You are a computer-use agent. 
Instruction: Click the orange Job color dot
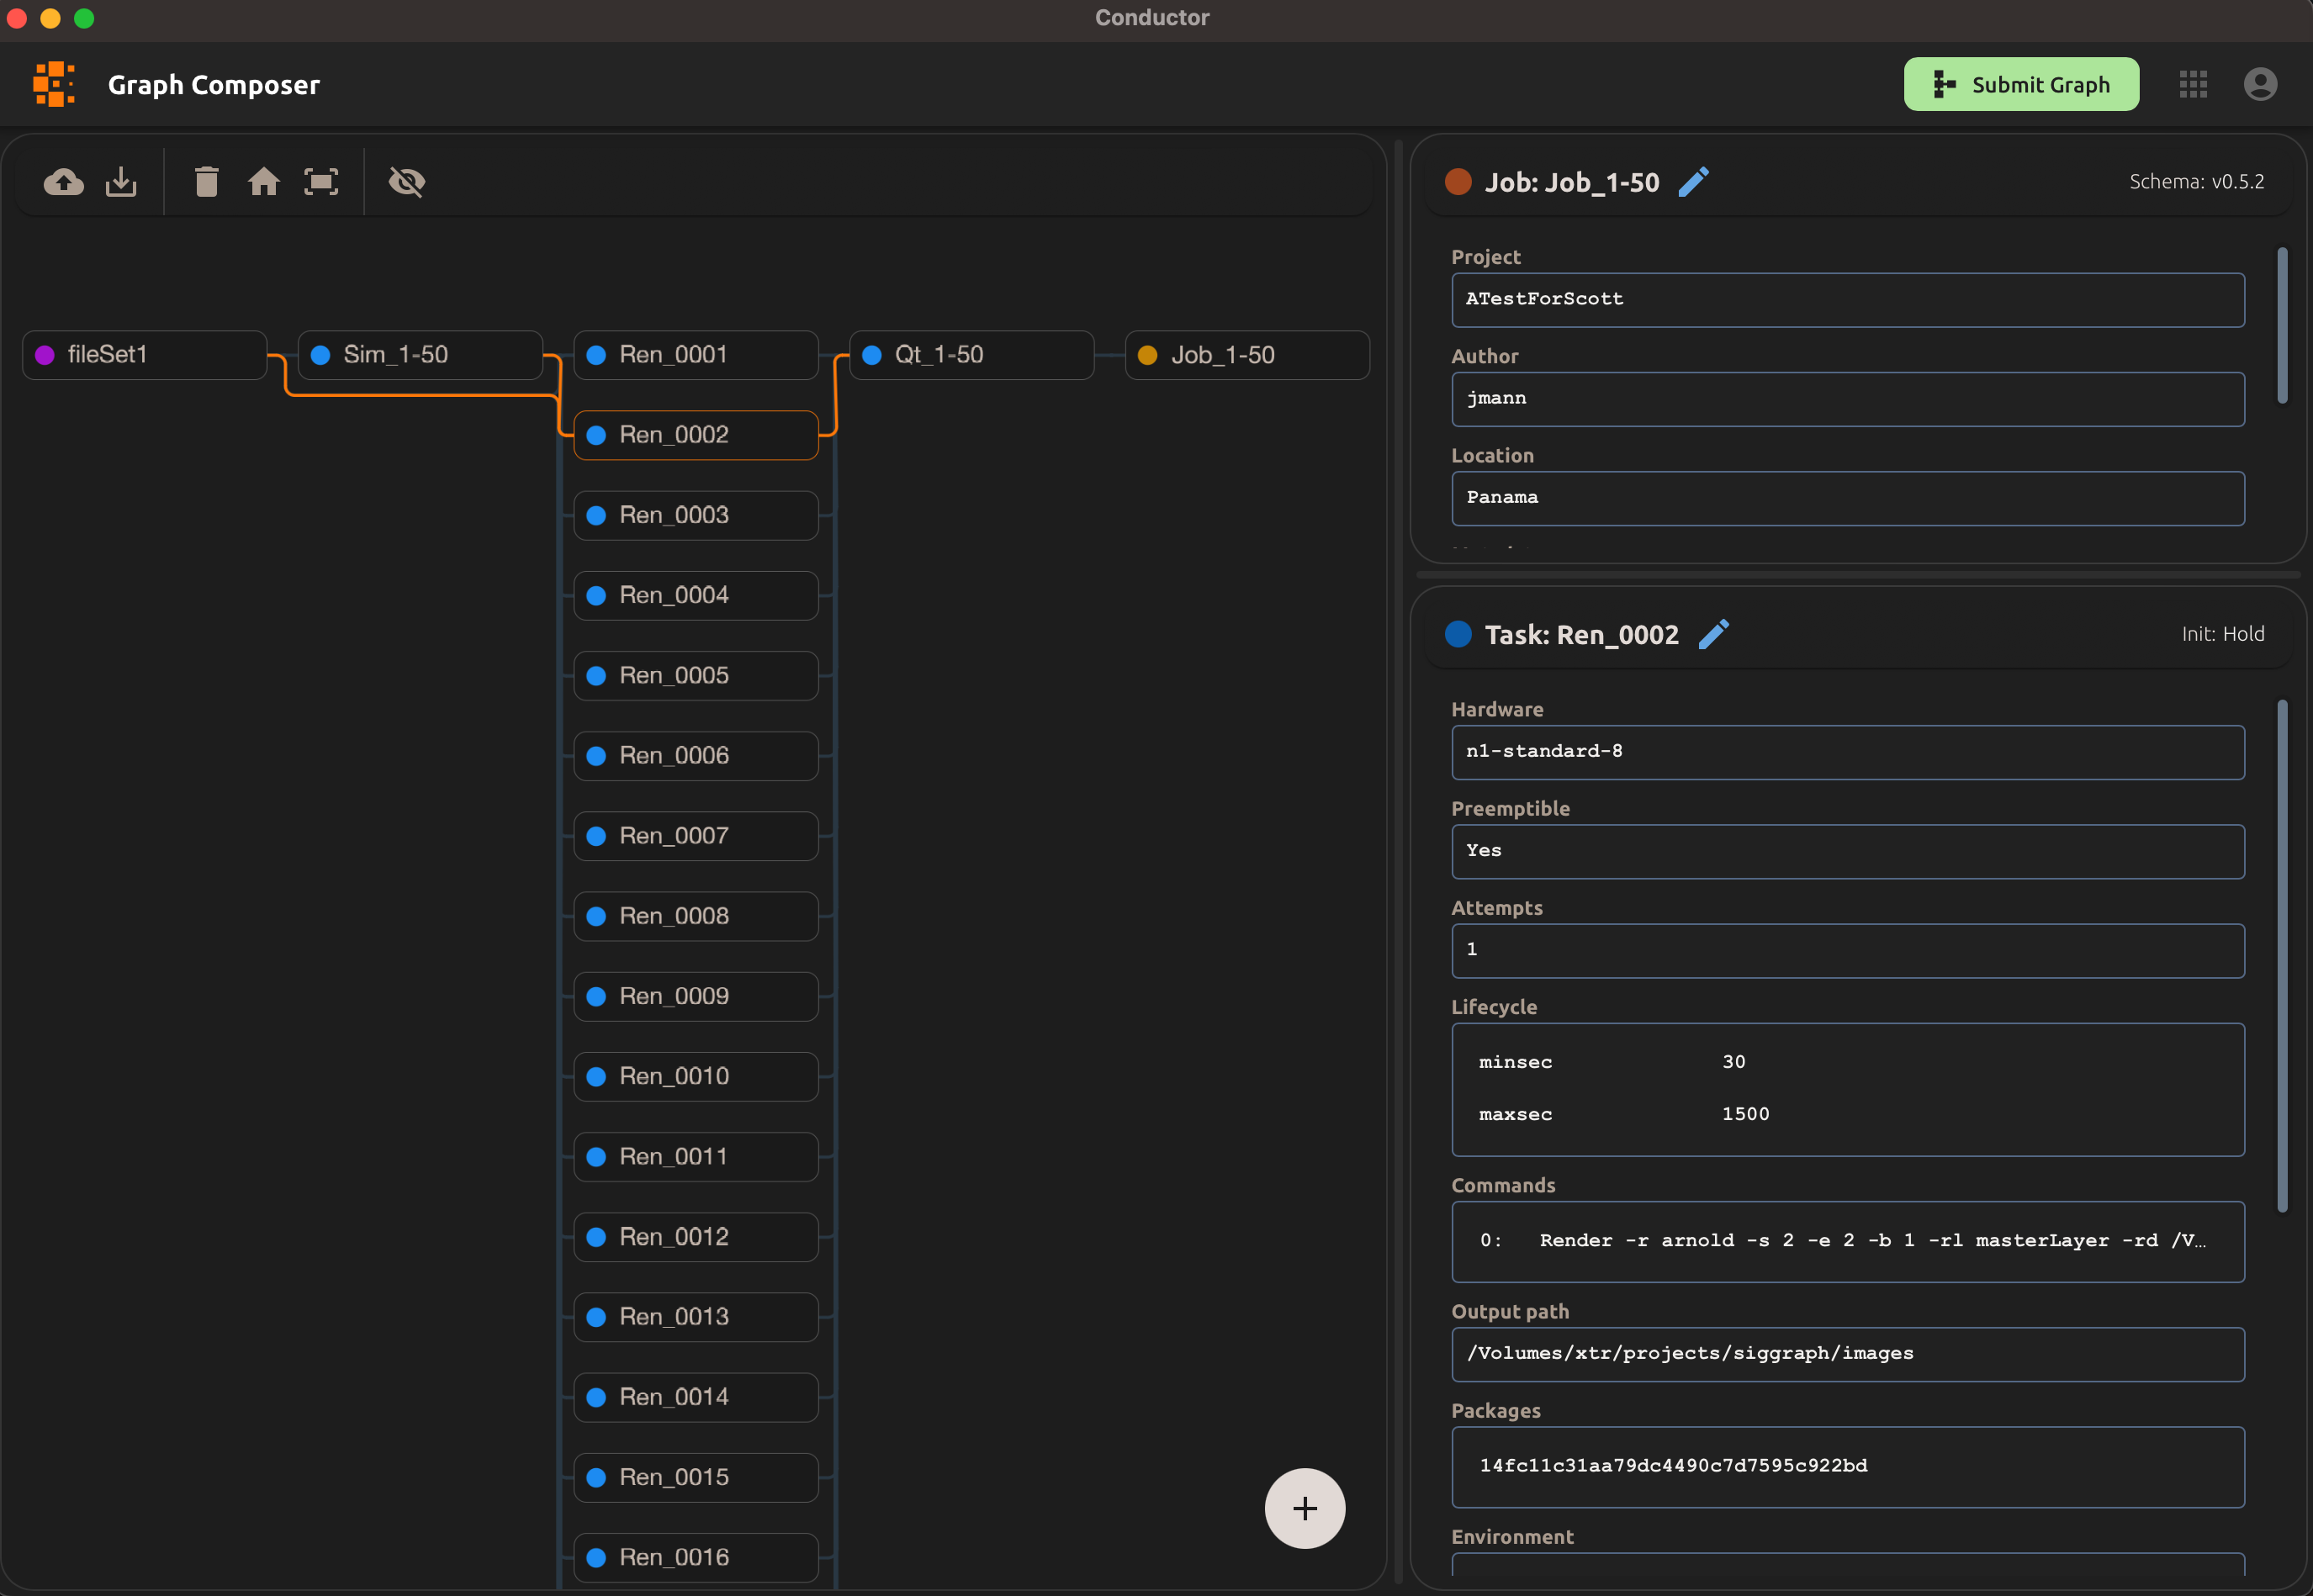(1458, 182)
